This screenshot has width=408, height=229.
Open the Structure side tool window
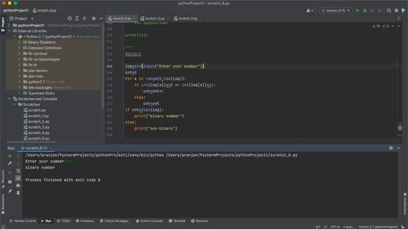pos(3,179)
